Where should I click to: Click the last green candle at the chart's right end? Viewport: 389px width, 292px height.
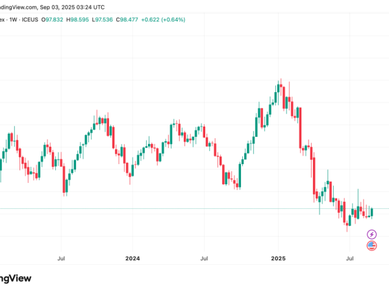[371, 212]
